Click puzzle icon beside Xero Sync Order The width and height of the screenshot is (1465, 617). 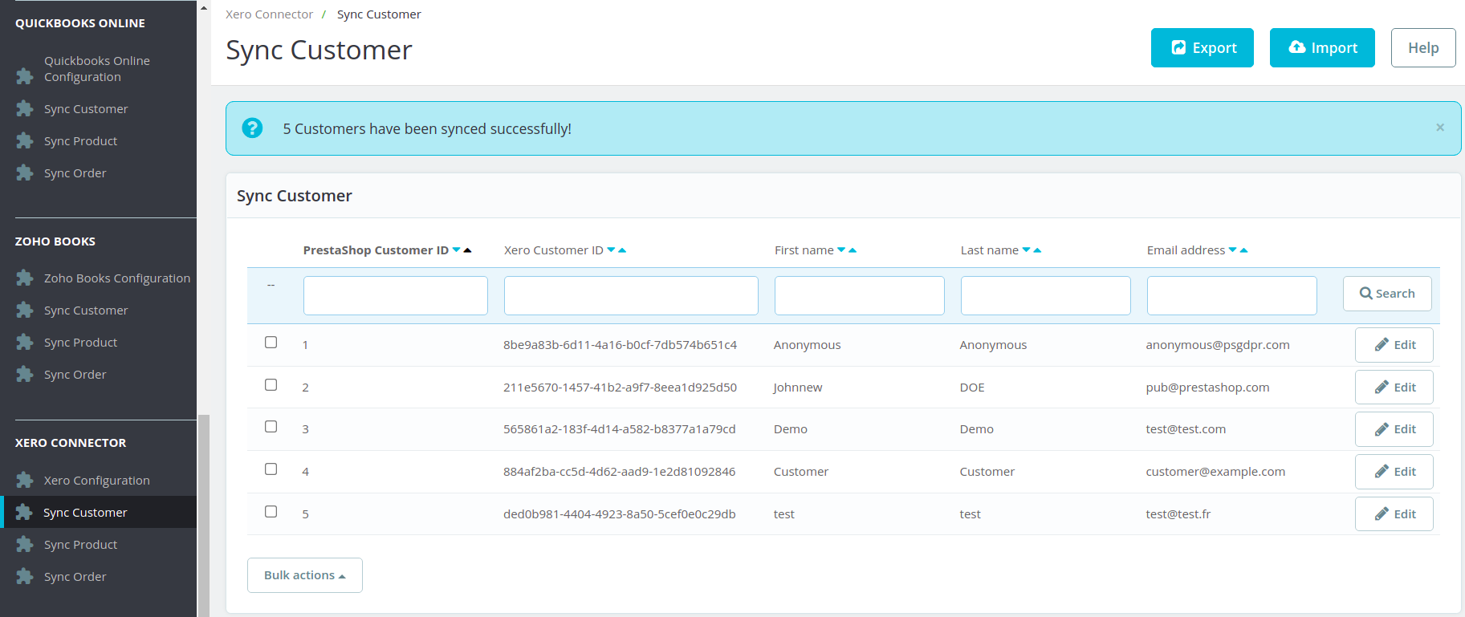25,576
